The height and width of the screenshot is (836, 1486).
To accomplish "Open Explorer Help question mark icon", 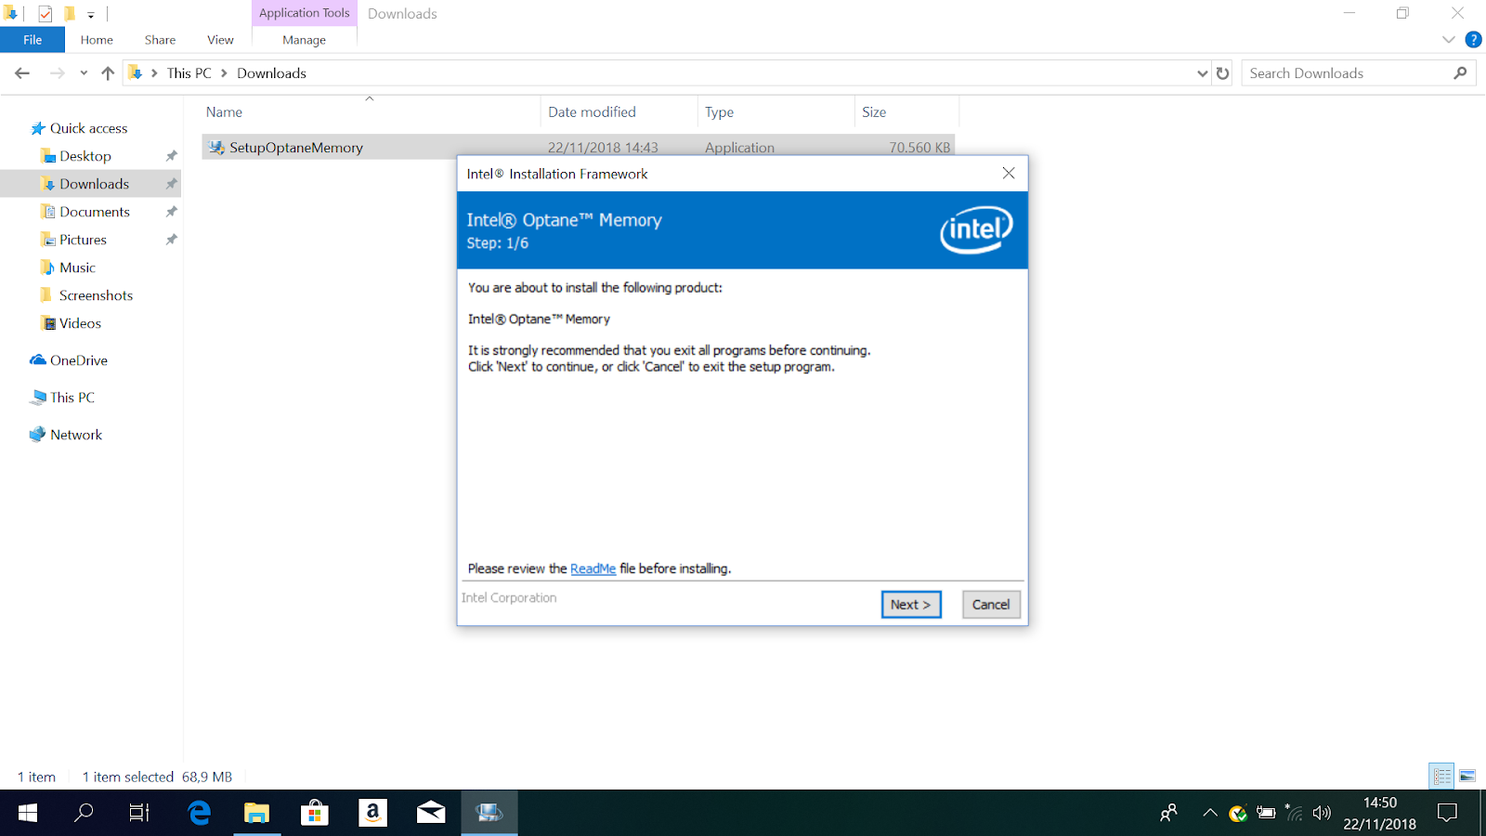I will 1473,40.
